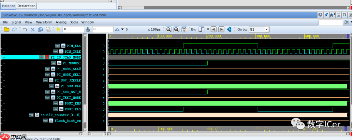
Task: Click the Cut scissors icon
Action: click(33, 29)
